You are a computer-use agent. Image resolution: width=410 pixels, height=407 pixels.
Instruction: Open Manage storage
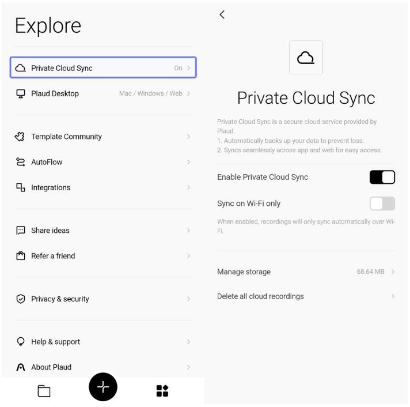[x=306, y=272]
